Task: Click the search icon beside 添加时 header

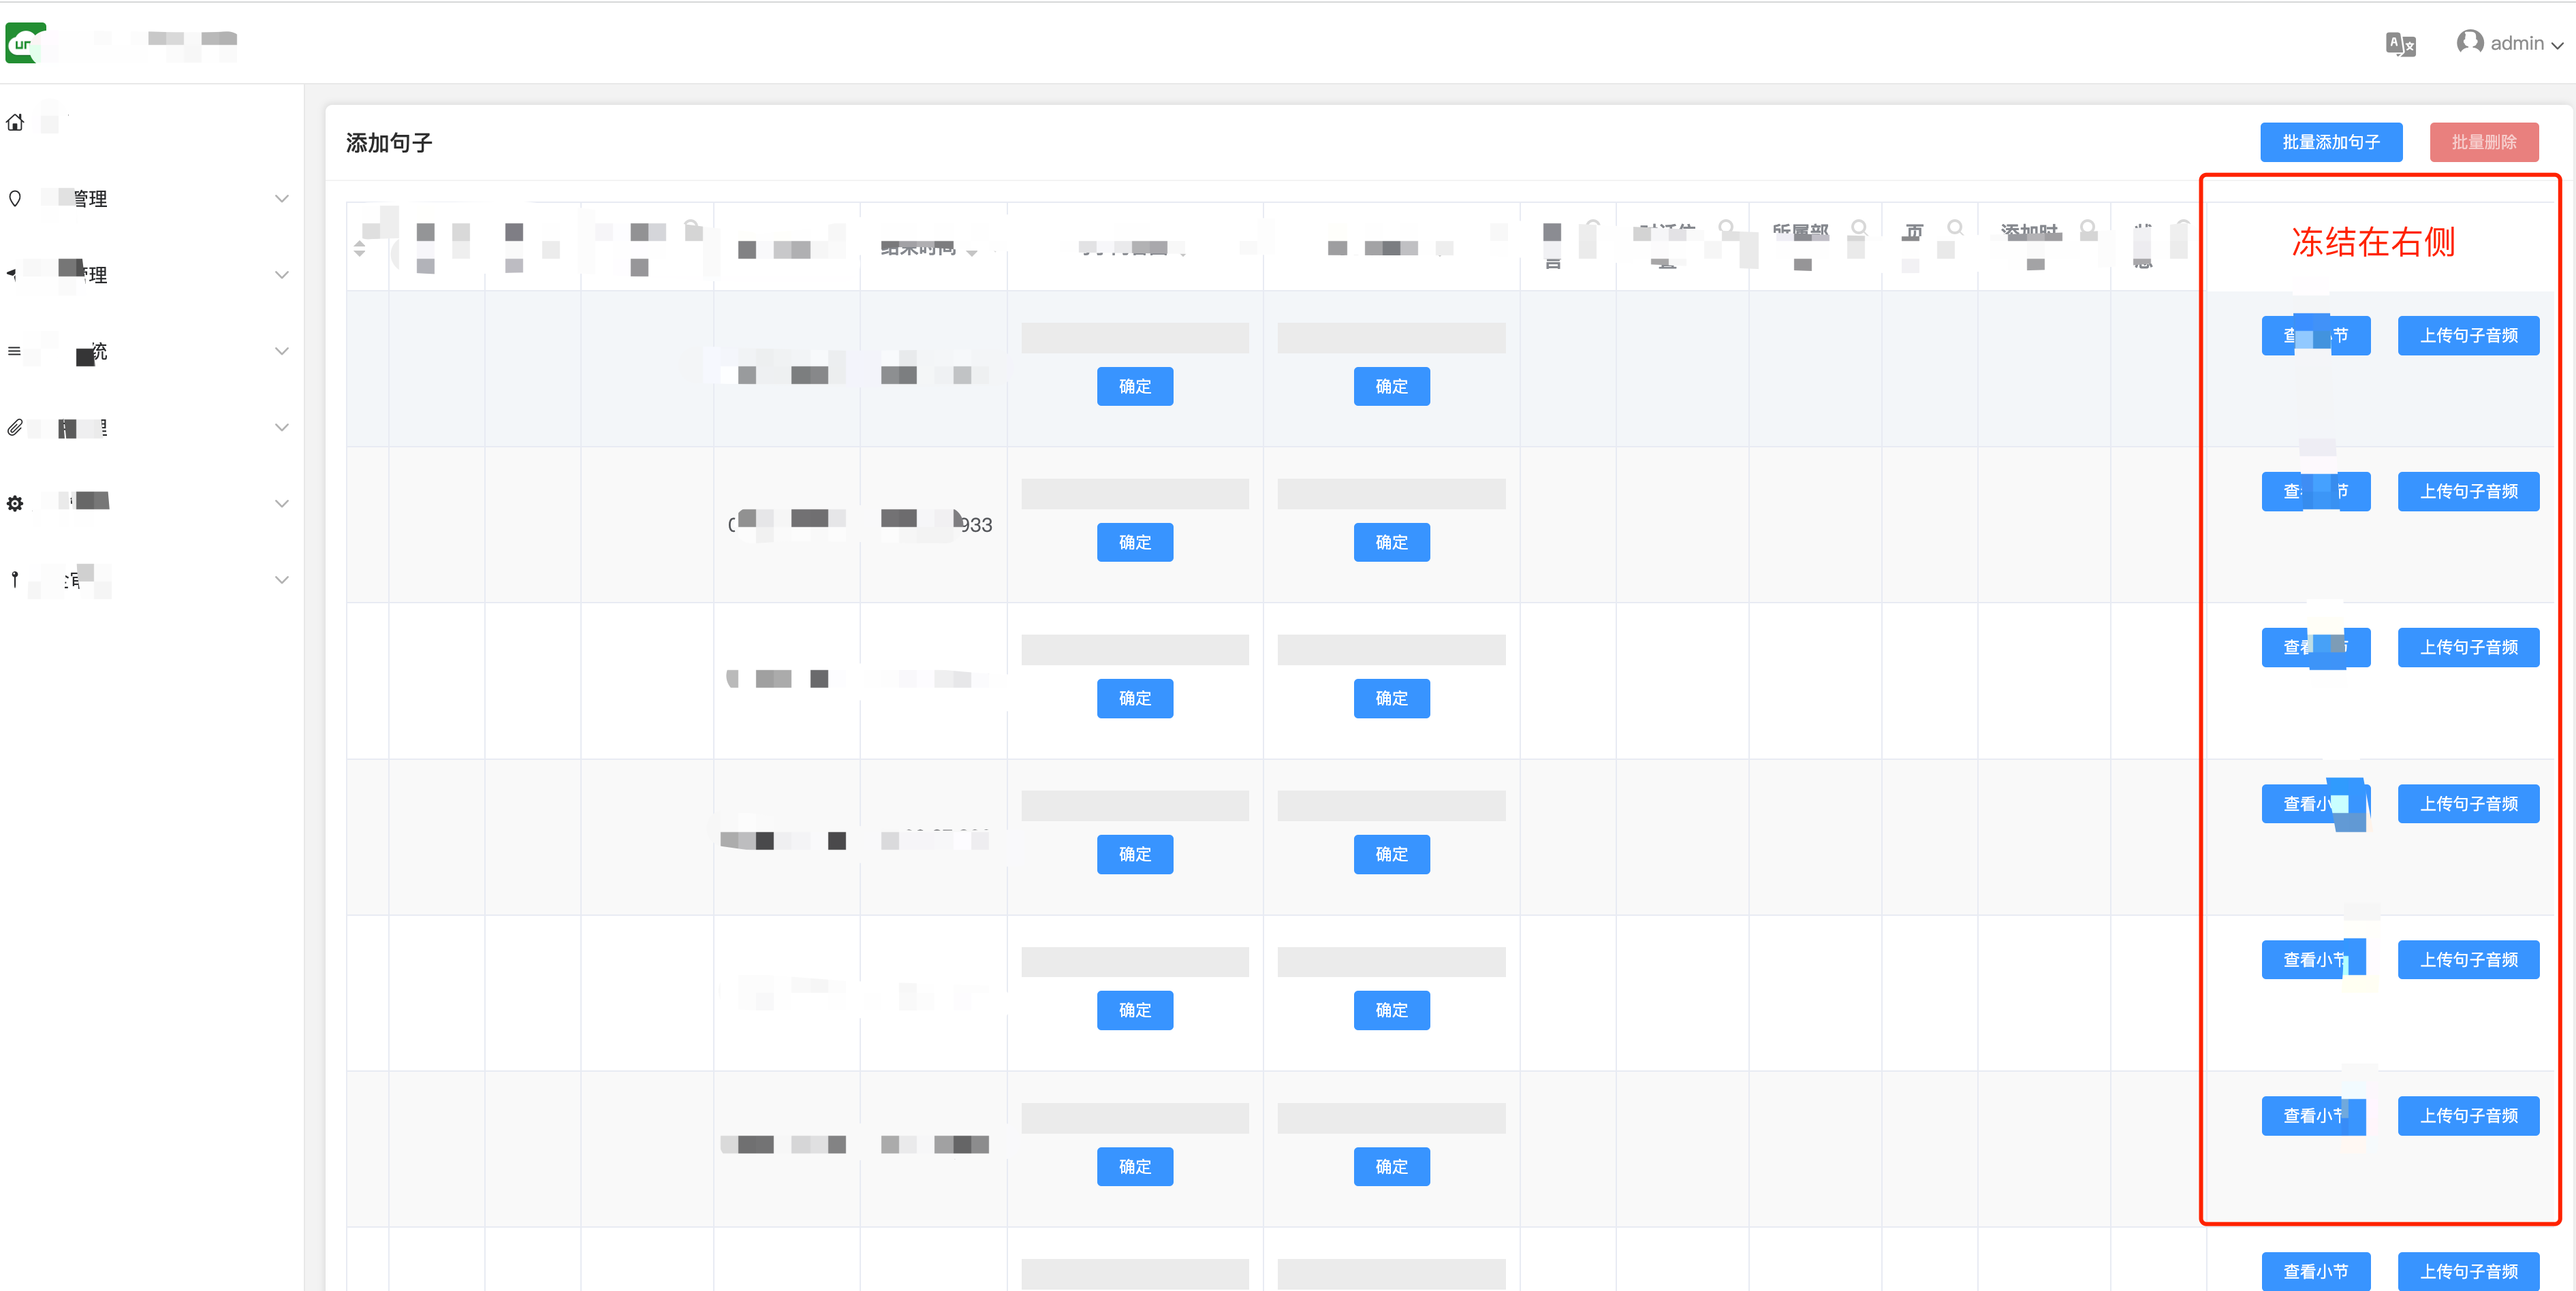Action: (2088, 228)
